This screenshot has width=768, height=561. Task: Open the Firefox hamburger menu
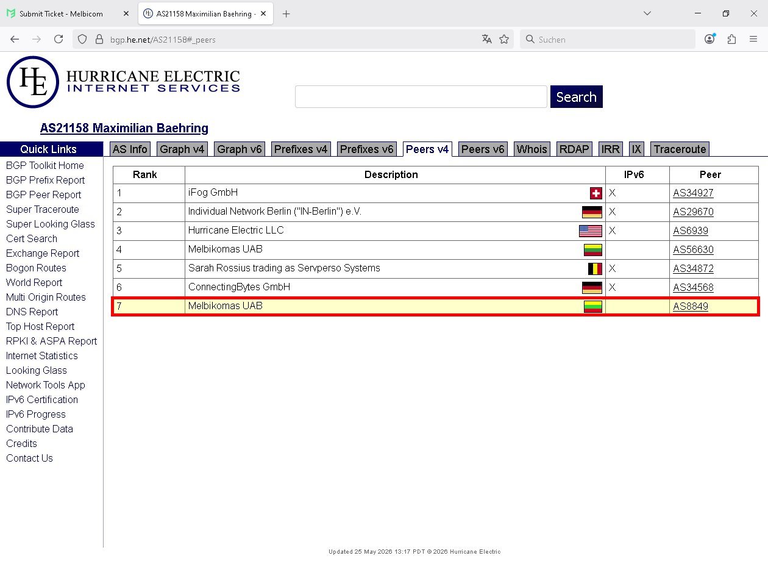(753, 39)
